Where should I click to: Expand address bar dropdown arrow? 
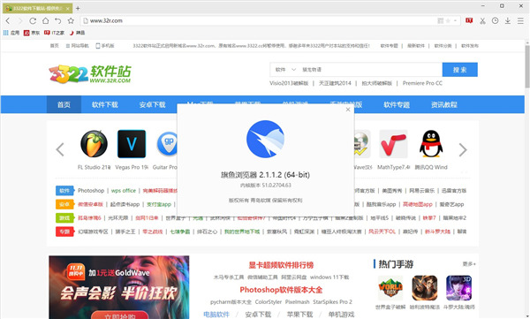coord(455,20)
